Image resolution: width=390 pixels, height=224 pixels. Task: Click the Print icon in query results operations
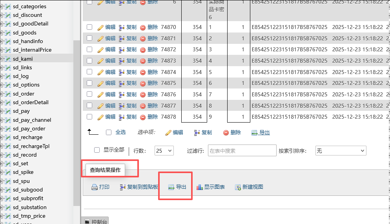click(94, 187)
